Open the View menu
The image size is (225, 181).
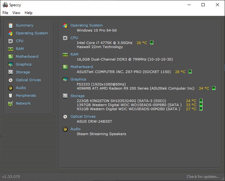pos(16,13)
